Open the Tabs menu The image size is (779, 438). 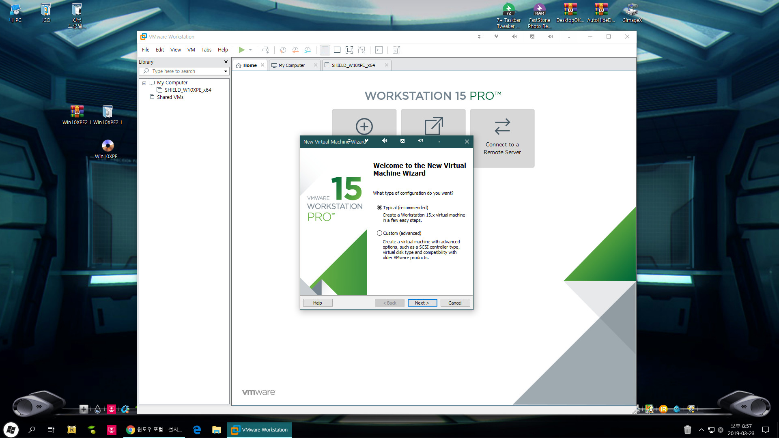[x=207, y=50]
